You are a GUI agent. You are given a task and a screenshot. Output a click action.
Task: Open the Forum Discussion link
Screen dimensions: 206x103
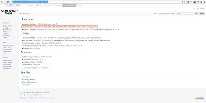[74, 46]
